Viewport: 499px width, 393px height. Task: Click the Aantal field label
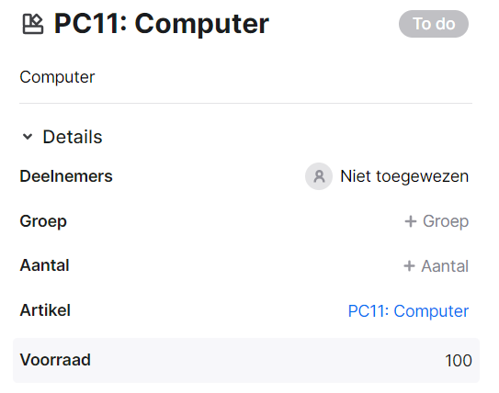44,265
